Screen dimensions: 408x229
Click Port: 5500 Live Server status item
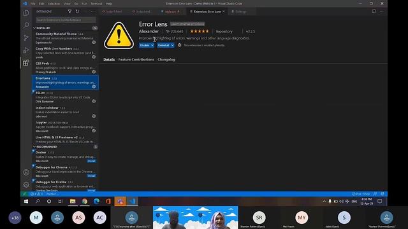(x=361, y=194)
